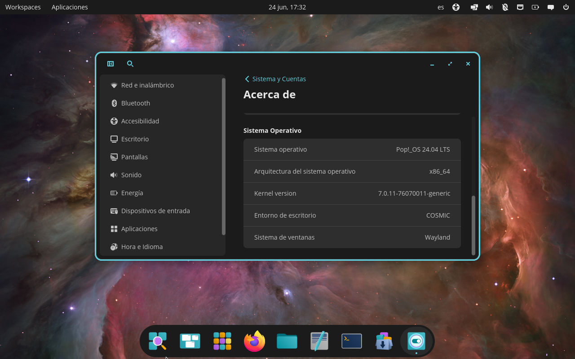575x359 pixels.
Task: Click the Sistema operativo Pop!_OS row
Action: [x=352, y=149]
